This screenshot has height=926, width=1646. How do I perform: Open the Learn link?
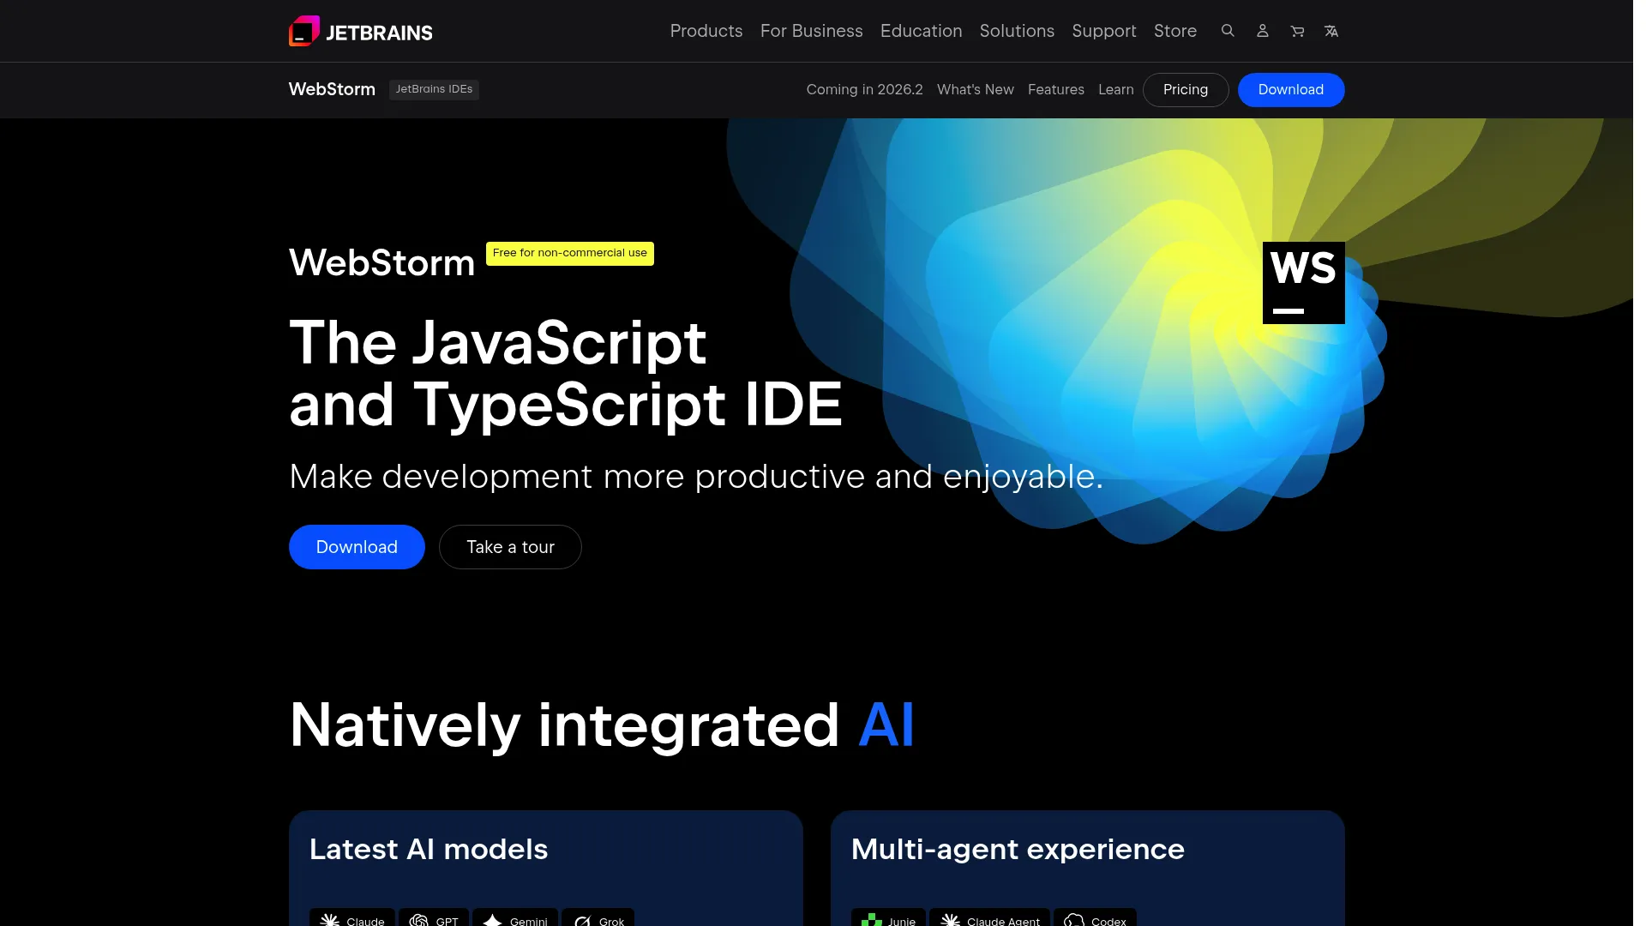1116,89
